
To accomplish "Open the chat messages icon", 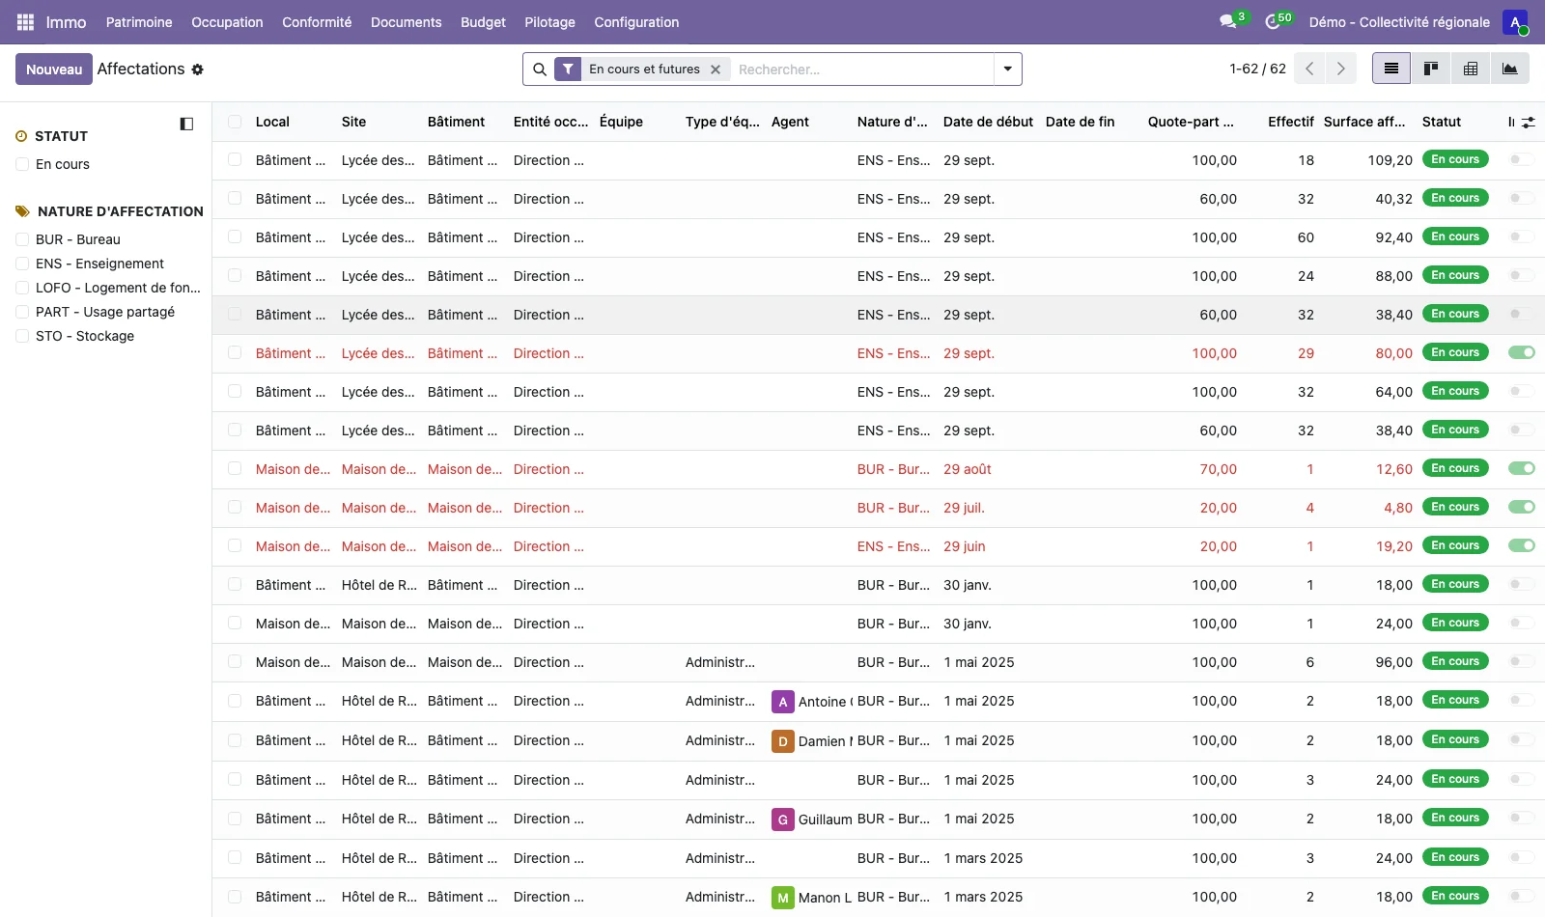I will pyautogui.click(x=1228, y=21).
